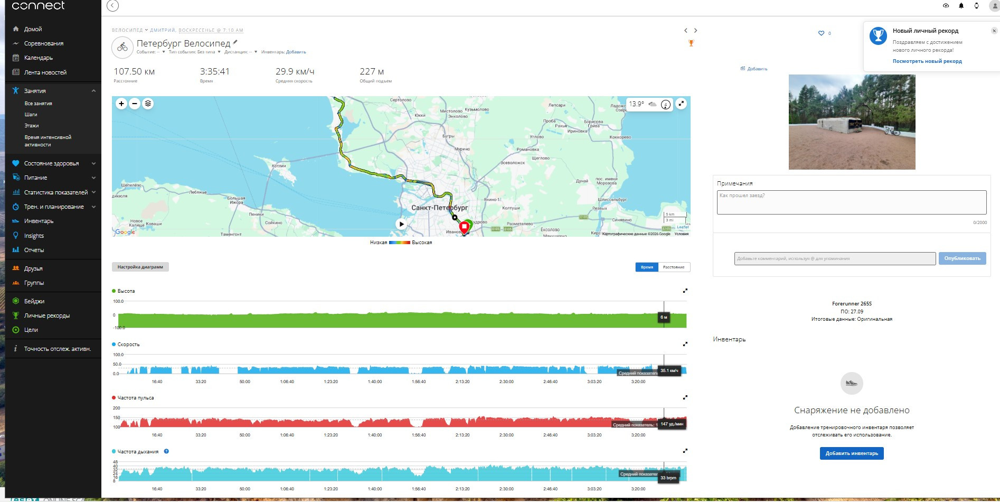The image size is (1000, 502).
Task: Click Добавить инвентарь button
Action: (x=852, y=453)
